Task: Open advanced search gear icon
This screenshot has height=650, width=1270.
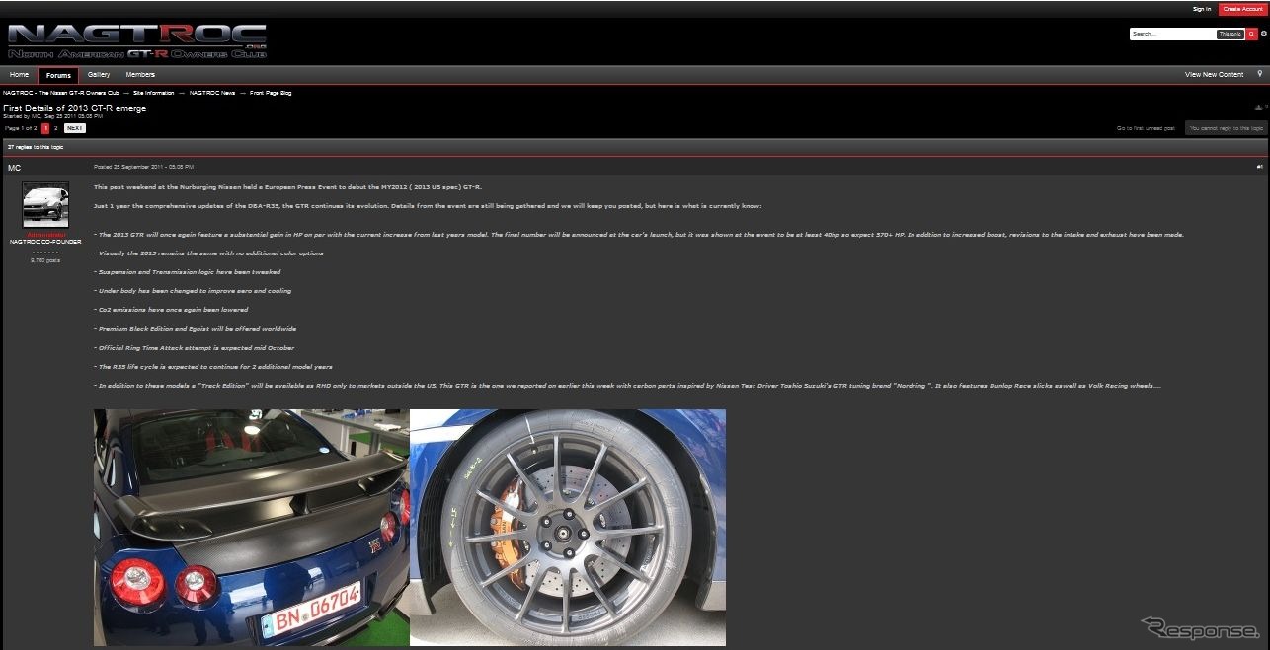Action: [1264, 34]
